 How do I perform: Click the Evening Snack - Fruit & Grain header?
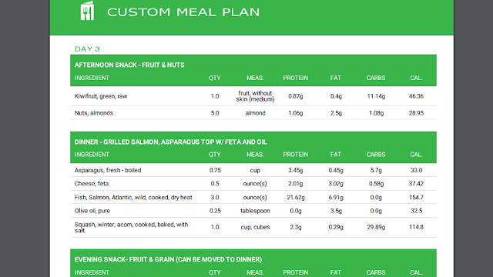pos(168,260)
